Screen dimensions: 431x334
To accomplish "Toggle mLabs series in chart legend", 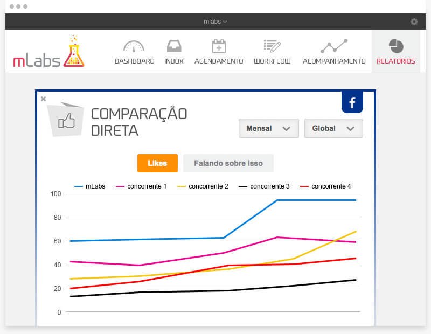I will pyautogui.click(x=89, y=186).
